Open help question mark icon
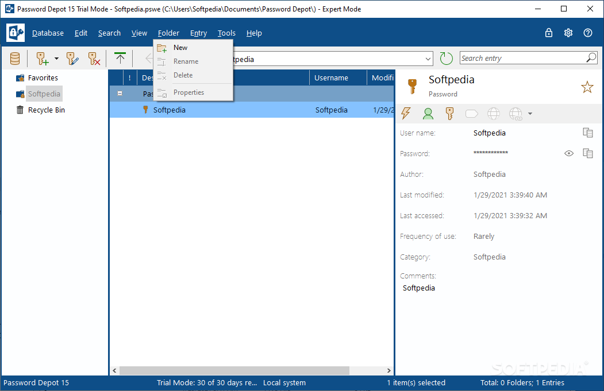 point(588,33)
